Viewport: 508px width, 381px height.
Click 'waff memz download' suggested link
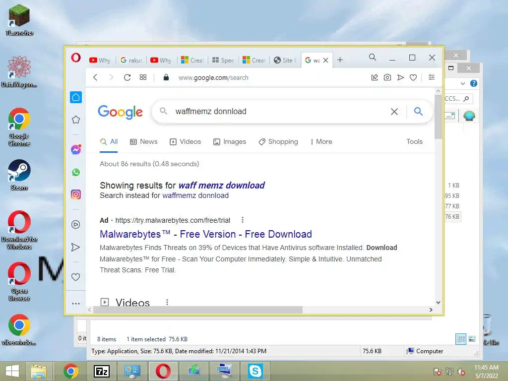222,186
